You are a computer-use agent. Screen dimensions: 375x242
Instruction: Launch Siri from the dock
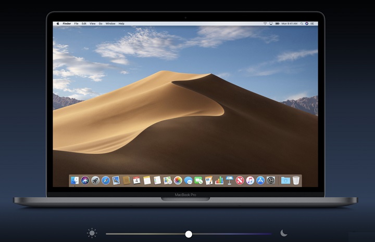click(85, 181)
